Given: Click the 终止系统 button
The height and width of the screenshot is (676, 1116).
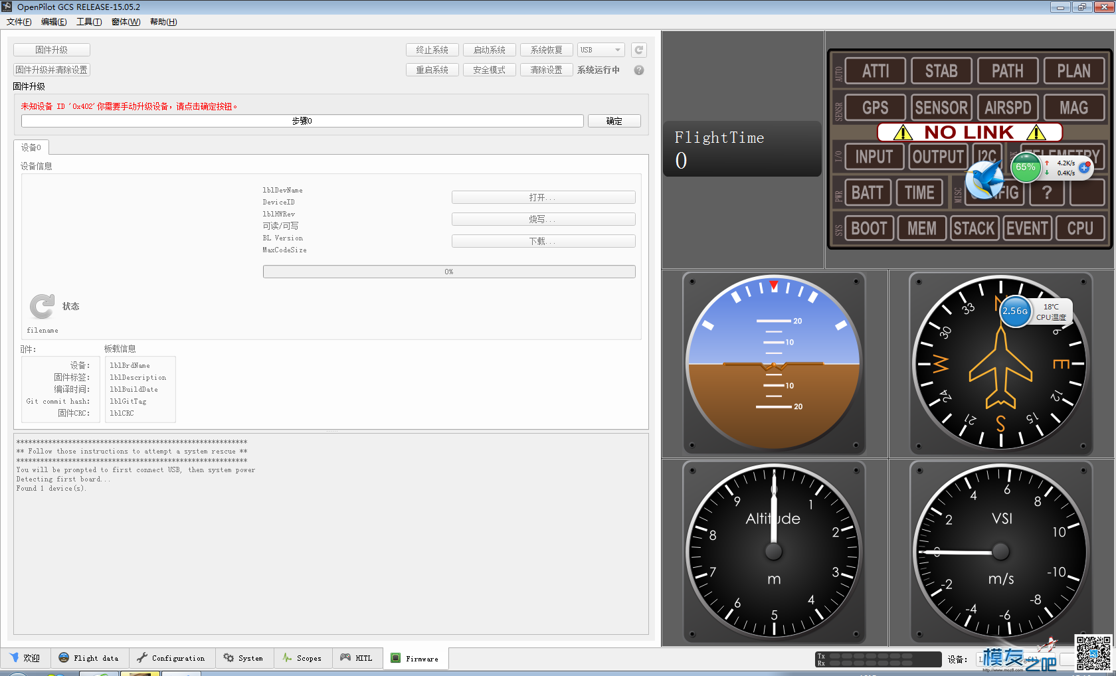Looking at the screenshot, I should click(x=432, y=50).
